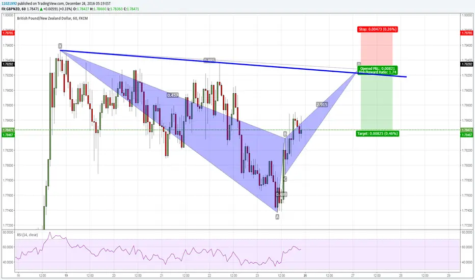
Task: Select the A point label at the pattern low
Action: (277, 217)
